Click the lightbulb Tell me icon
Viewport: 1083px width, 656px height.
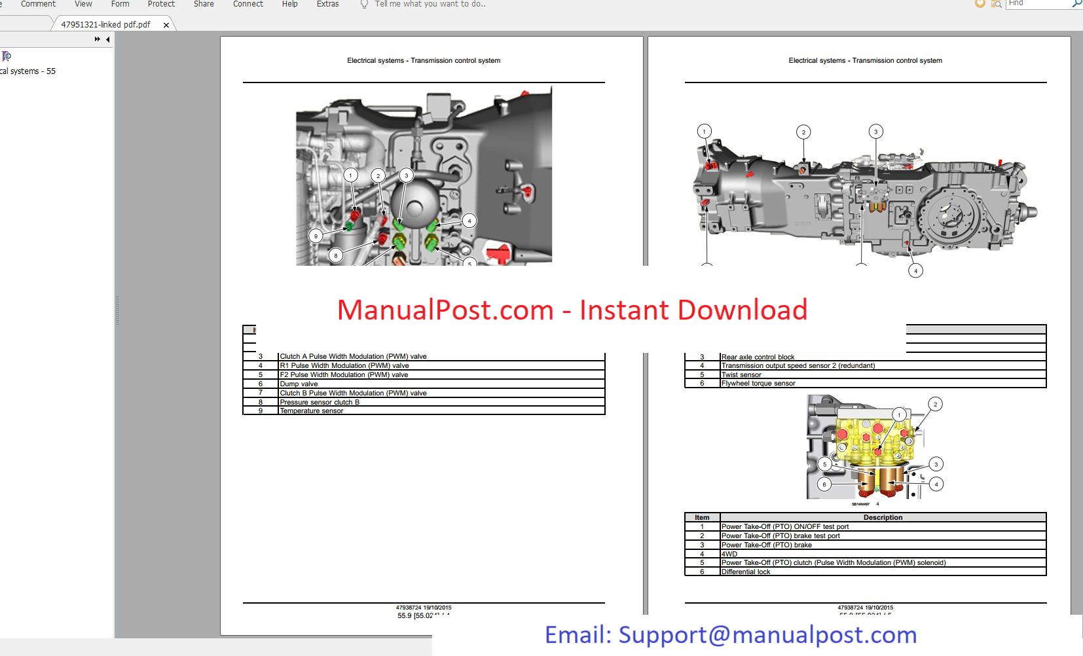click(364, 5)
